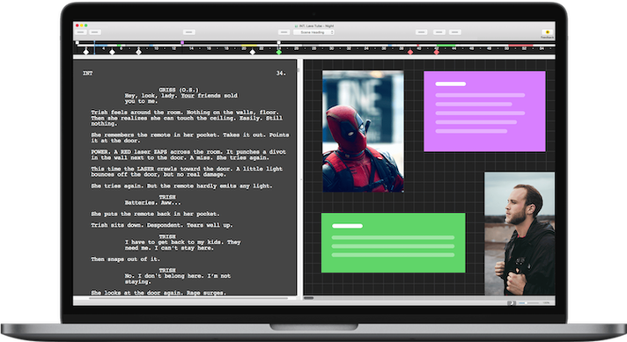
Task: Click the zoom percentage readout in status bar
Action: [x=546, y=303]
